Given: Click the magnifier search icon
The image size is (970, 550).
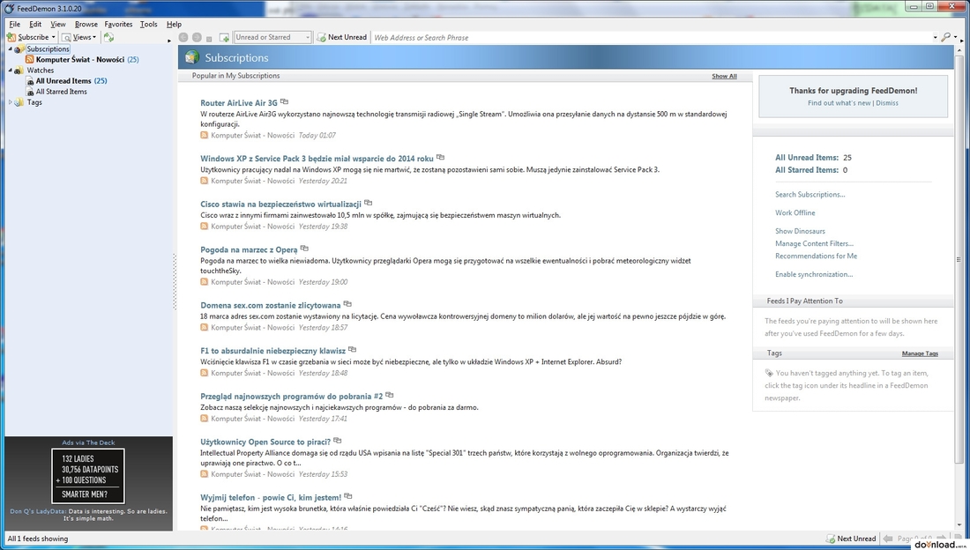Looking at the screenshot, I should [x=946, y=37].
